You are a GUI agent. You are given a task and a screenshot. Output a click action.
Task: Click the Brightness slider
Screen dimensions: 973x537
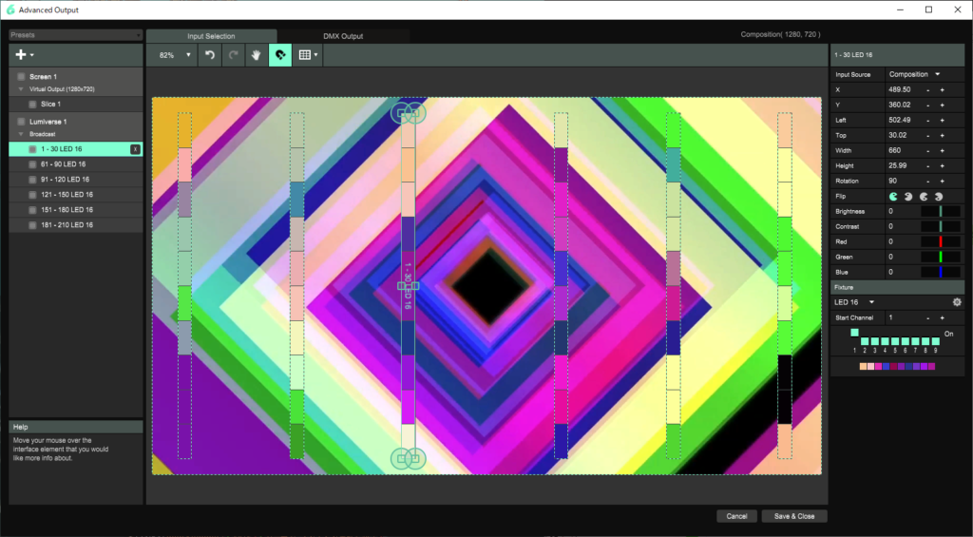[x=940, y=212]
